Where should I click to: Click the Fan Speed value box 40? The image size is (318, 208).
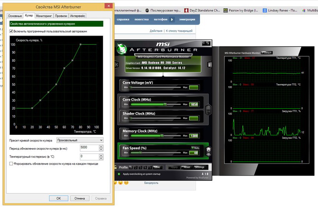click(194, 153)
